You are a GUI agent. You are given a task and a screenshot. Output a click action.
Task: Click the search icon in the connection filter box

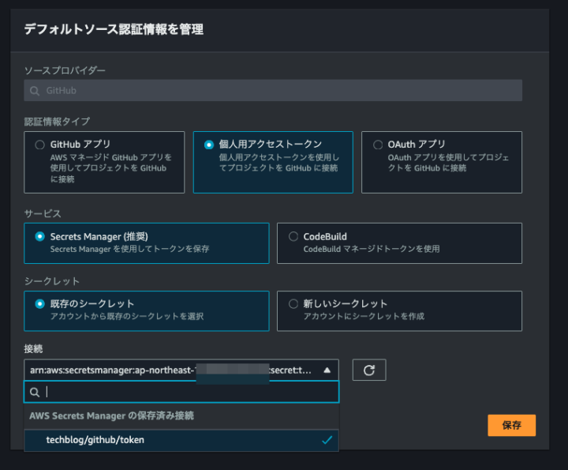pyautogui.click(x=35, y=392)
